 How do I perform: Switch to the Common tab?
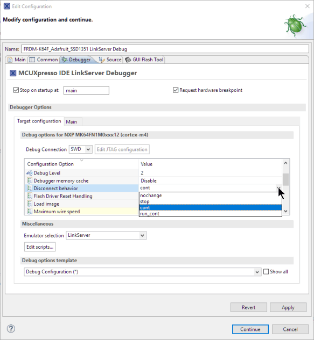pos(44,60)
